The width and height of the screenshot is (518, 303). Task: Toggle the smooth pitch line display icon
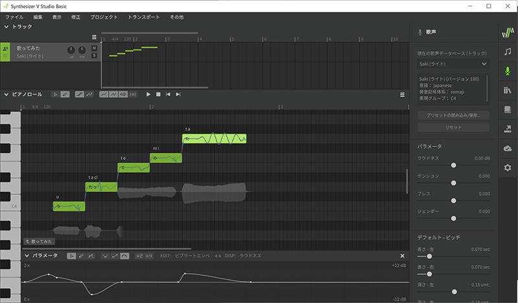104,95
